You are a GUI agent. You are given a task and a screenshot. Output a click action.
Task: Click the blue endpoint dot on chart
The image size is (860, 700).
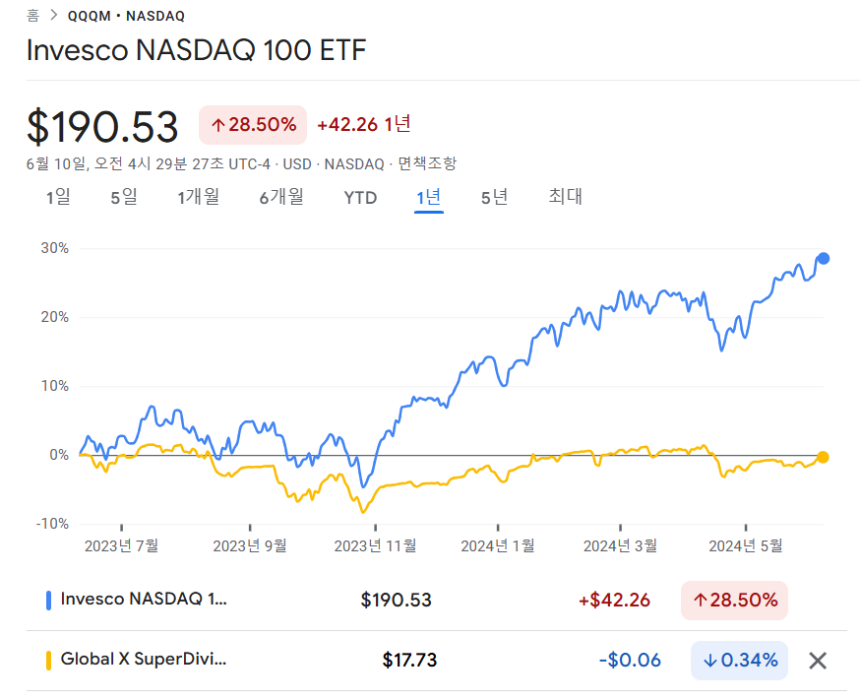[x=824, y=259]
